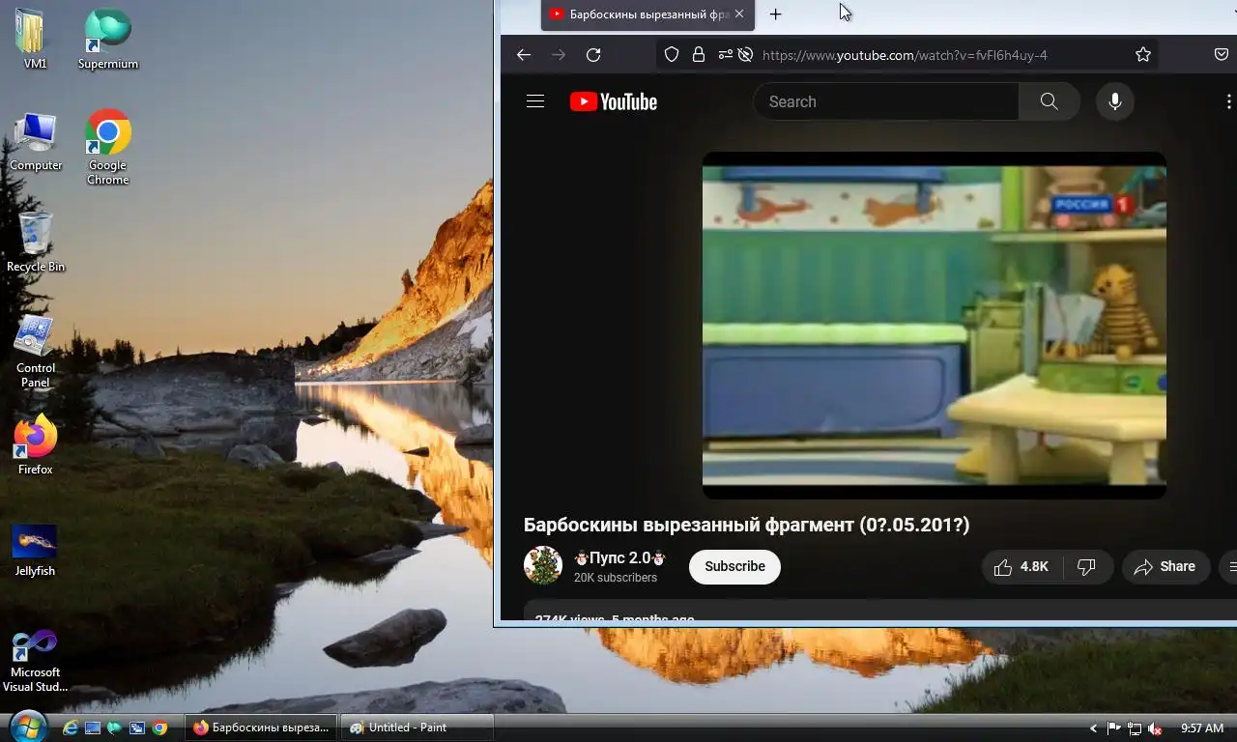Reload the YouTube page
Screen dimensions: 1237x742
(x=593, y=55)
